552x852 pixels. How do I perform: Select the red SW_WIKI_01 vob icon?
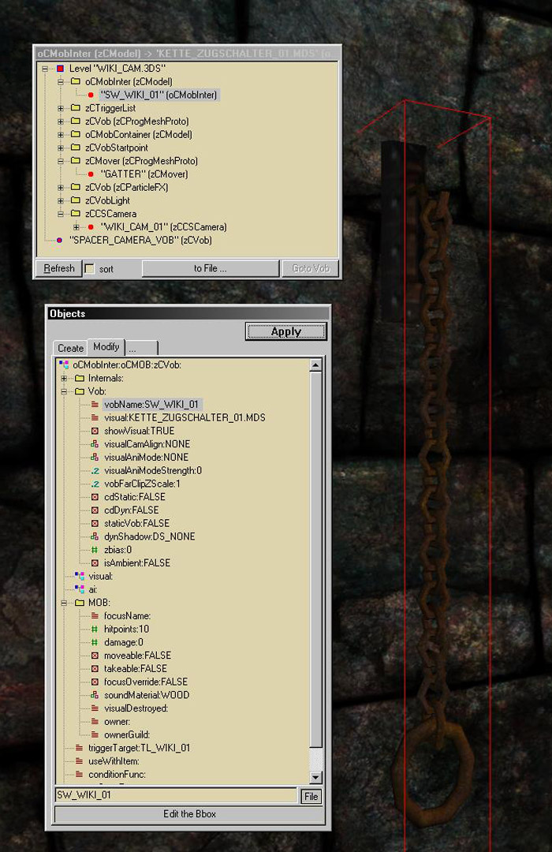(91, 95)
